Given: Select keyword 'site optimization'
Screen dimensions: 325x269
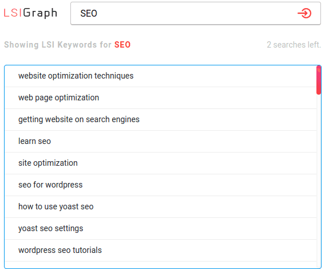Looking at the screenshot, I should click(x=161, y=163).
